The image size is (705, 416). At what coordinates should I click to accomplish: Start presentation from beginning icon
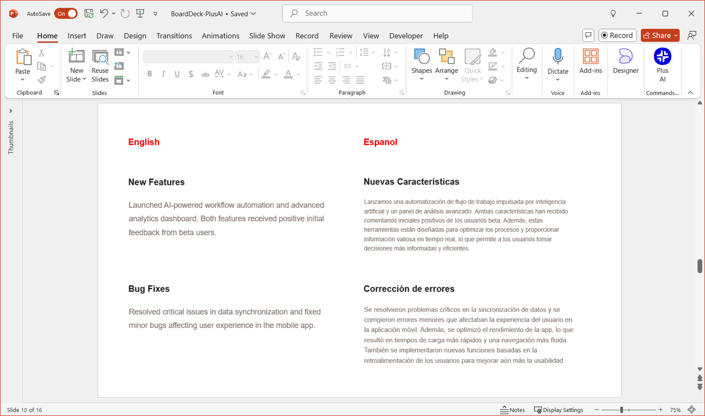[140, 13]
